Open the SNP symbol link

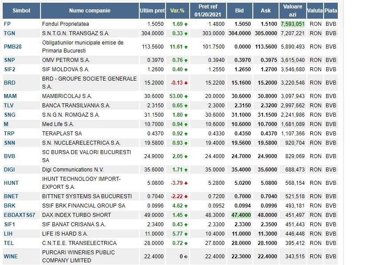tap(9, 60)
